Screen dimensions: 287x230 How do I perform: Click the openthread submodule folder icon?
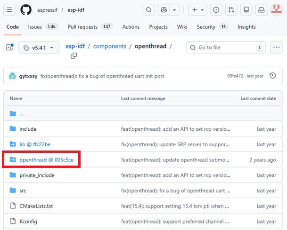pos(13,159)
